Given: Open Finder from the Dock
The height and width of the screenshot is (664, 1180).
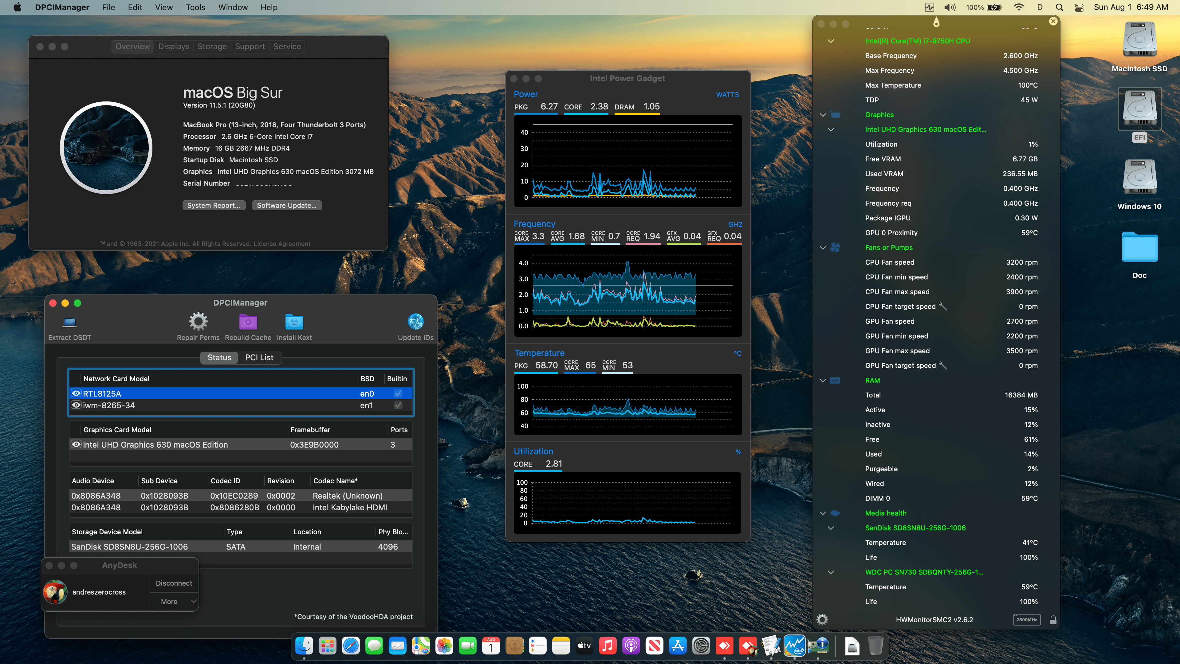Looking at the screenshot, I should [x=304, y=646].
